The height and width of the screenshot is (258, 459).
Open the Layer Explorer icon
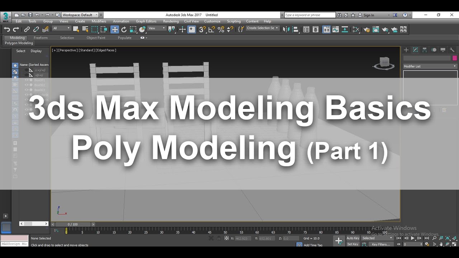tap(316, 29)
